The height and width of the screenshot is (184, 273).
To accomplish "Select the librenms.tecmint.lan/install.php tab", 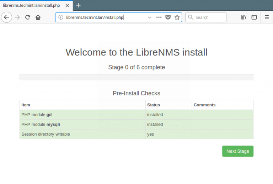I will pyautogui.click(x=31, y=5).
